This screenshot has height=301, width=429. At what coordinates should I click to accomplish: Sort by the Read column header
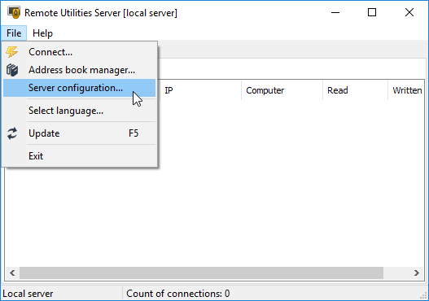click(355, 90)
